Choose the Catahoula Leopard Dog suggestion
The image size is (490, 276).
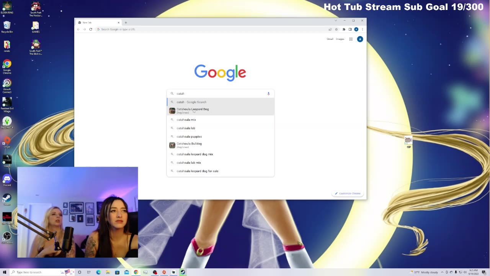[x=220, y=110]
